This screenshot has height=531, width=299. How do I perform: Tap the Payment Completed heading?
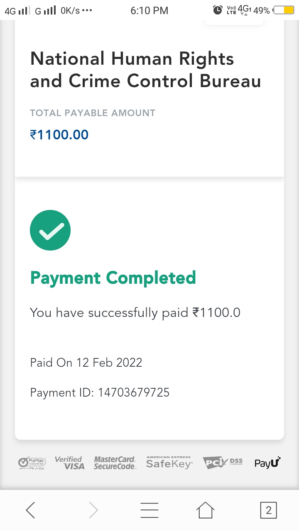coord(113,278)
